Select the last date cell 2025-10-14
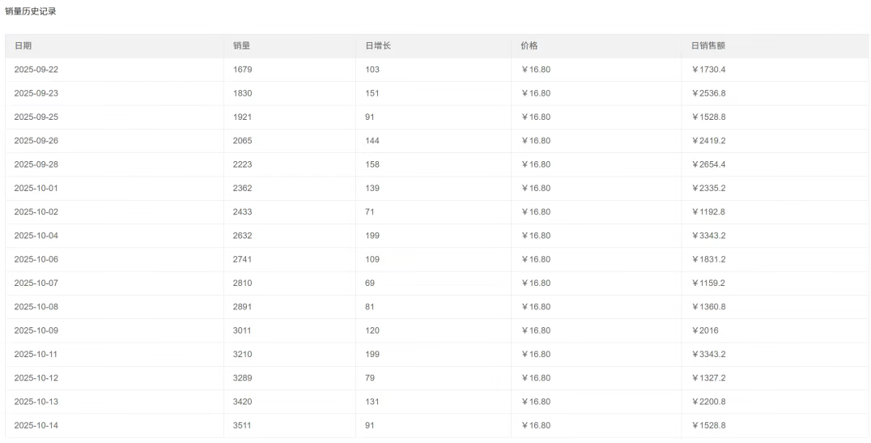This screenshot has height=443, width=871. click(36, 425)
